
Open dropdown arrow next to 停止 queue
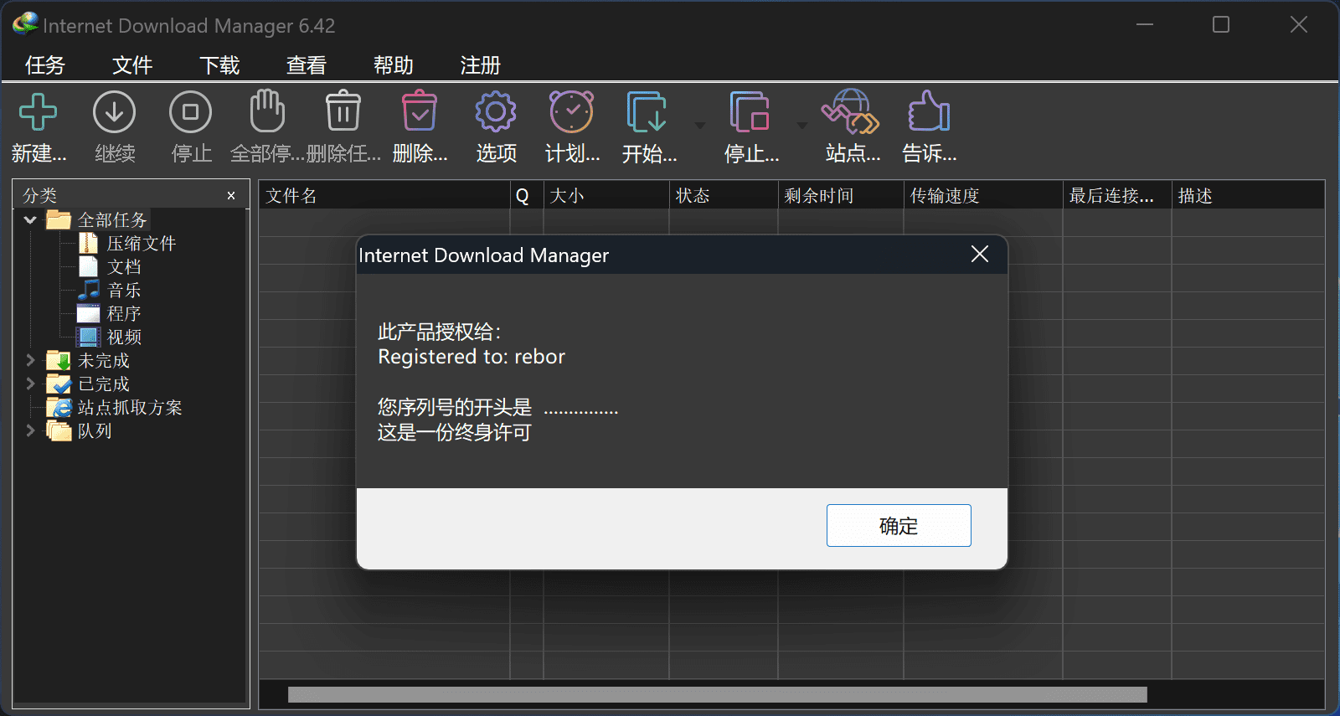(x=802, y=126)
